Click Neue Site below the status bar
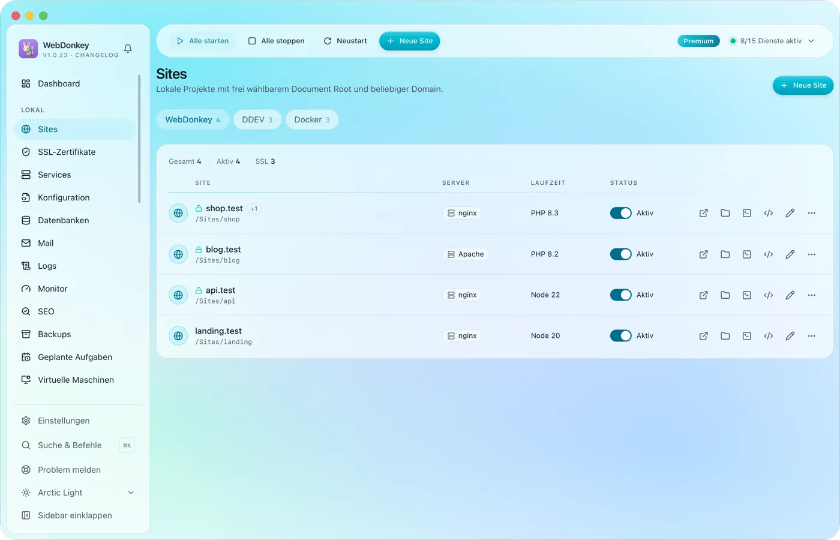This screenshot has width=840, height=540. point(803,85)
